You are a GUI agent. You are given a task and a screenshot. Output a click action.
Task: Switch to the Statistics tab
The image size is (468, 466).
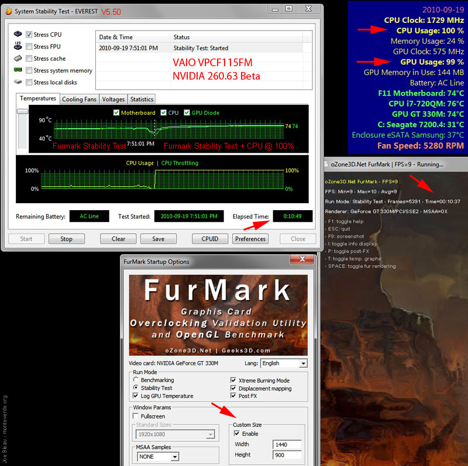142,99
